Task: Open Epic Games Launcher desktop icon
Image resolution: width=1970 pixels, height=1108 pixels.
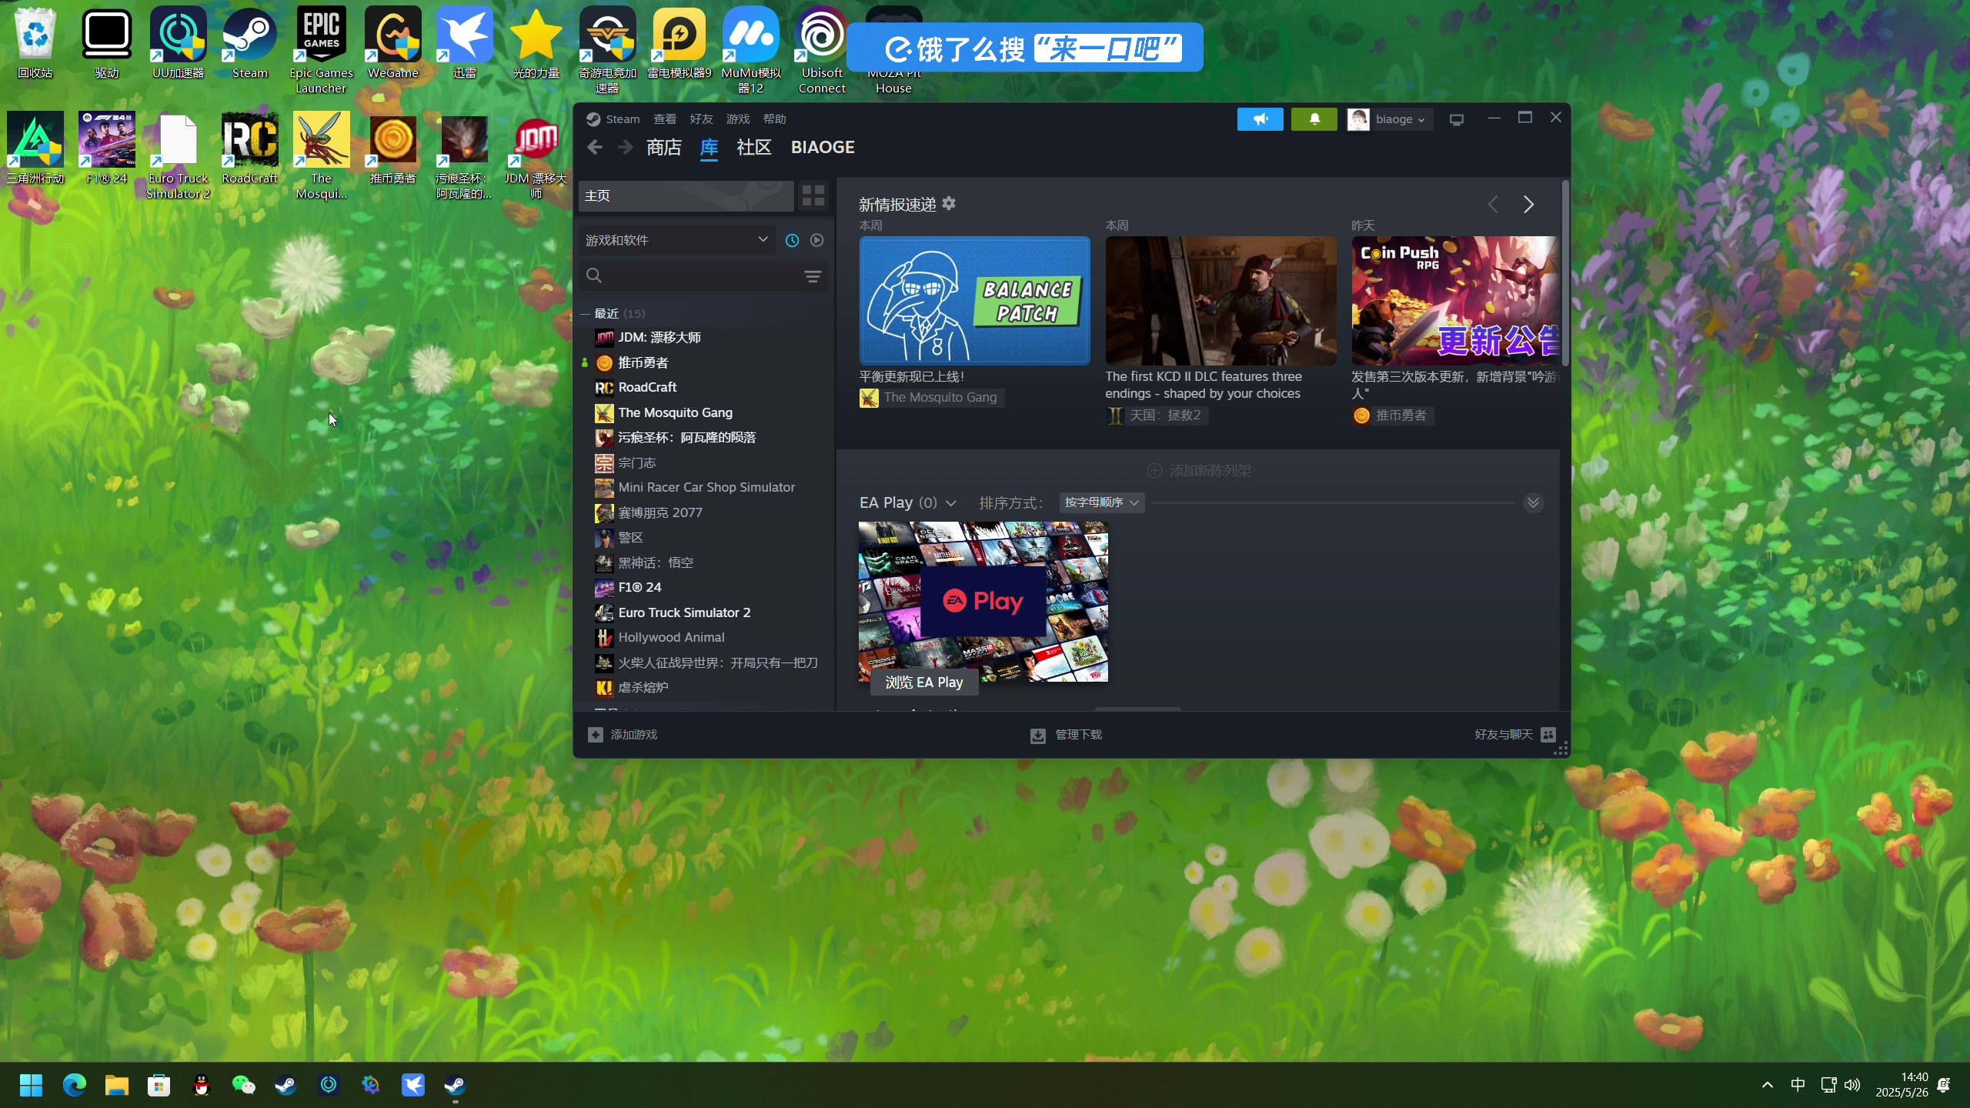Action: pyautogui.click(x=321, y=50)
